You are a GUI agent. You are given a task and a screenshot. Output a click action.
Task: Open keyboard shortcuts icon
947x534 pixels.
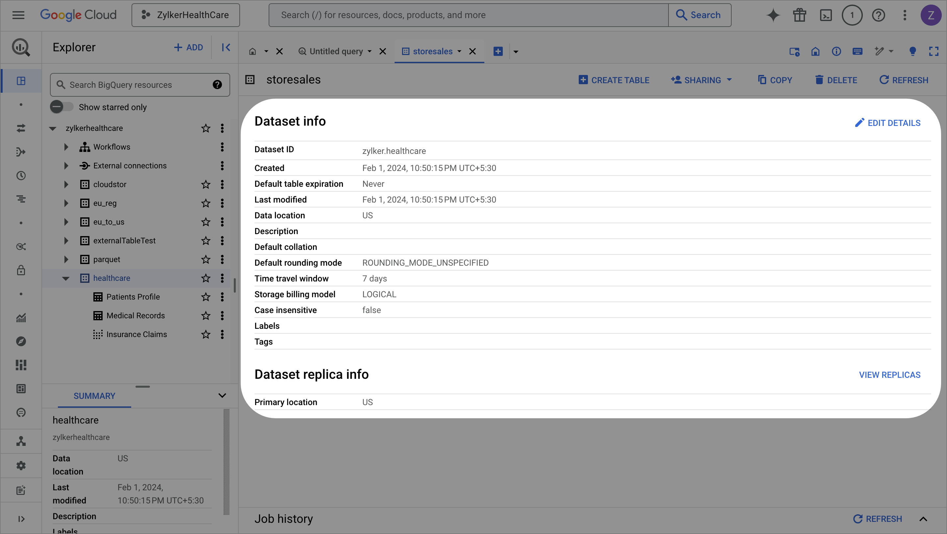pyautogui.click(x=857, y=51)
